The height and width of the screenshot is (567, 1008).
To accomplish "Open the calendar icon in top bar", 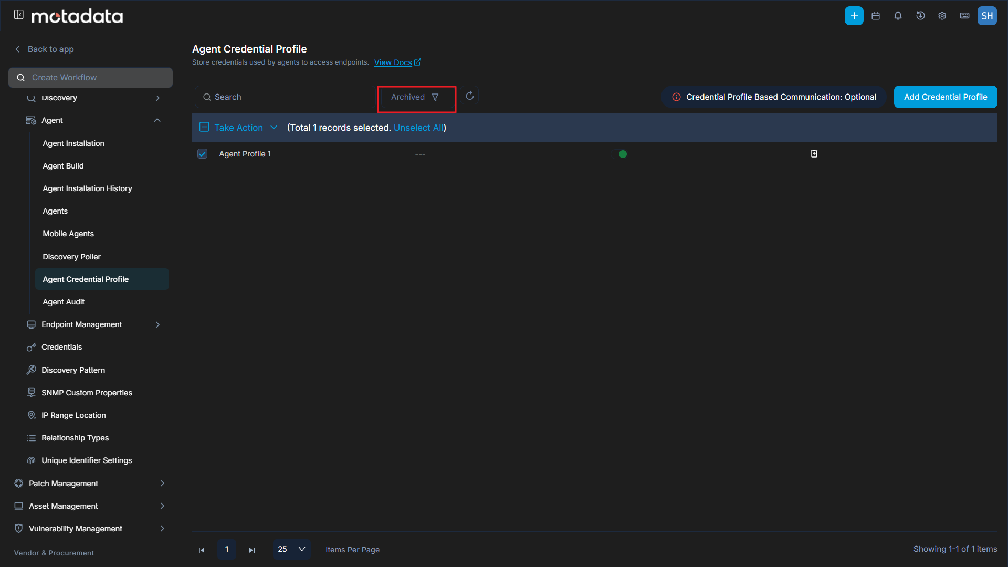I will click(876, 16).
